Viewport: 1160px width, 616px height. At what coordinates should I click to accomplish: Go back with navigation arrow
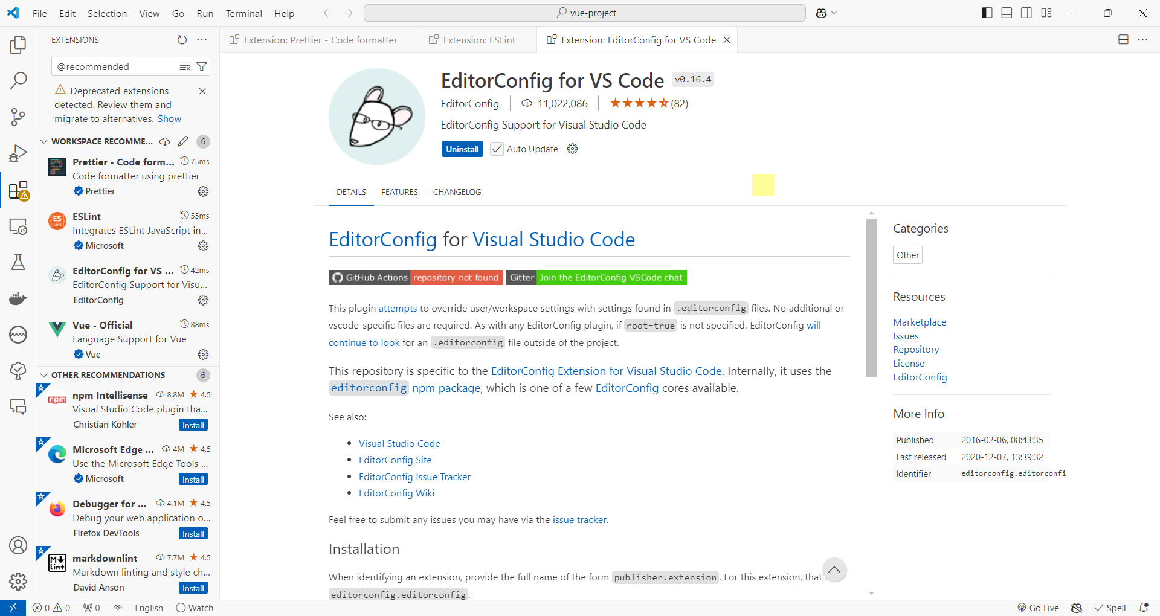pos(328,13)
